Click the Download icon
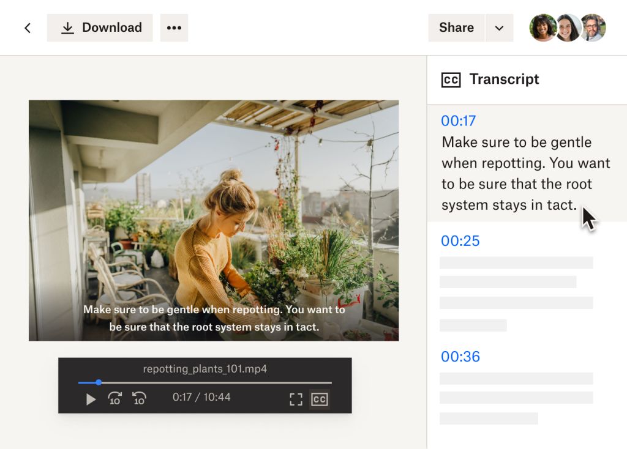Viewport: 627px width, 449px height. coord(67,28)
